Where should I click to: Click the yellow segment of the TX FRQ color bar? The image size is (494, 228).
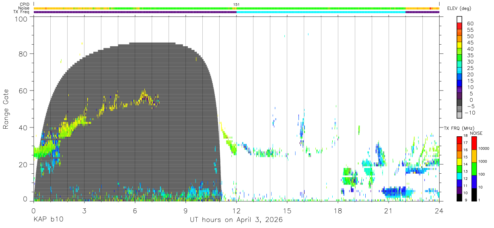coord(459,162)
